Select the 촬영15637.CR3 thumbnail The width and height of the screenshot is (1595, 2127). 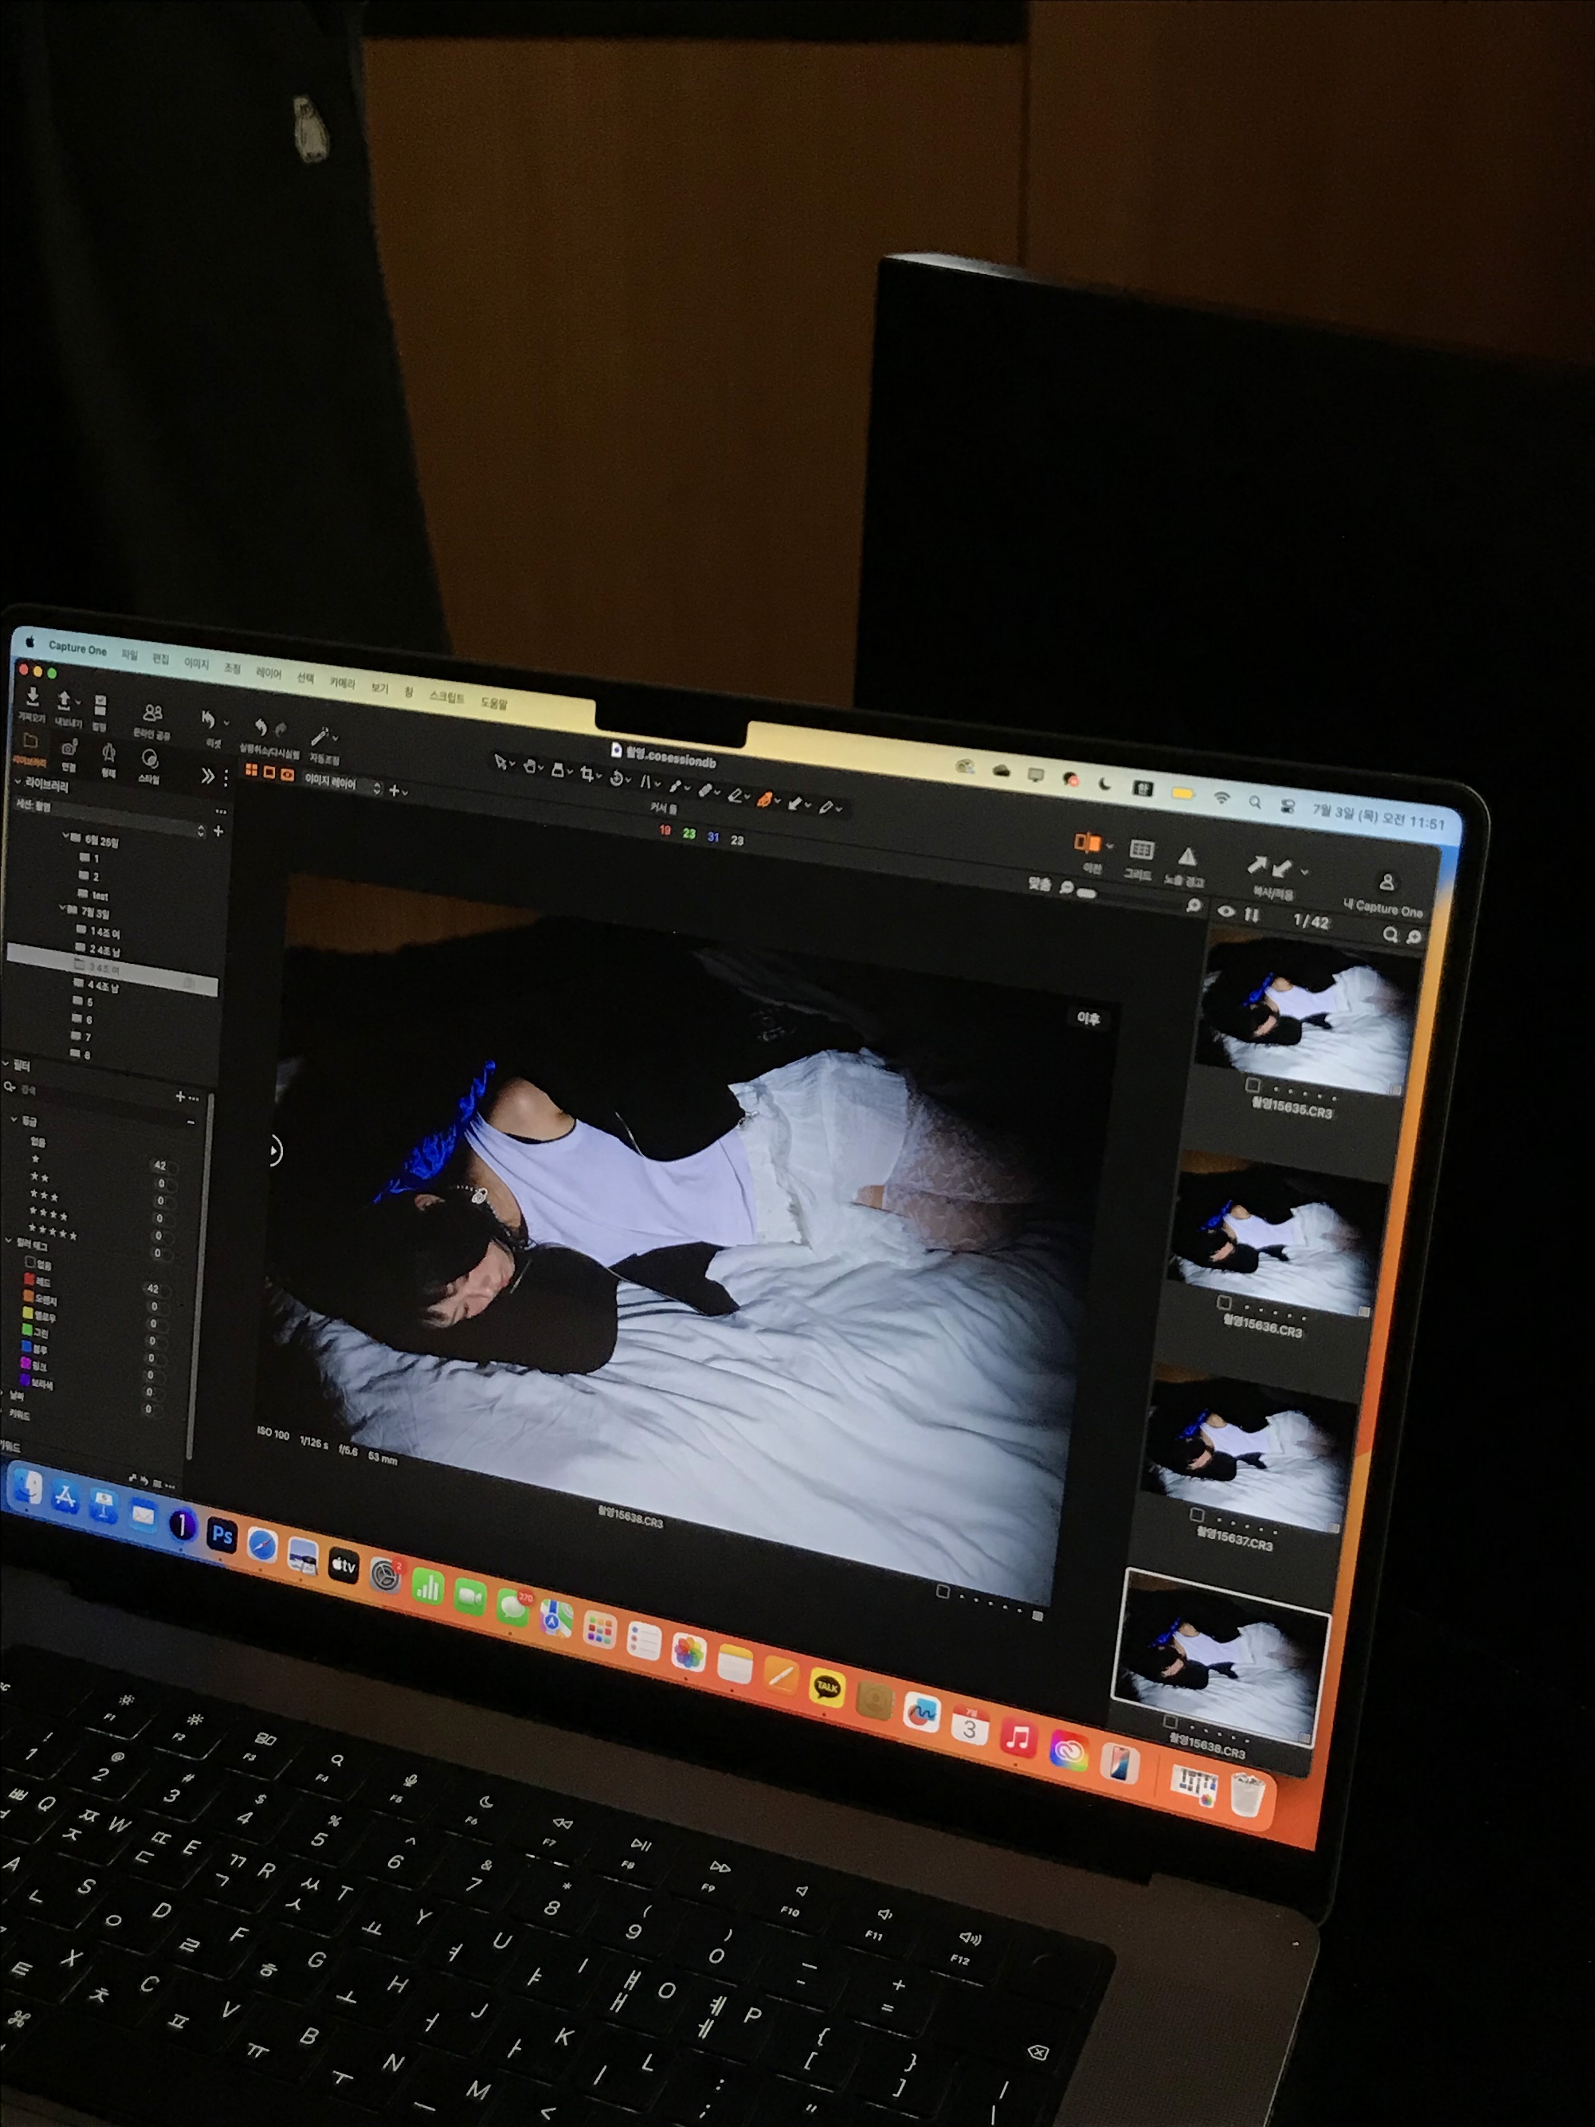pos(1250,1452)
